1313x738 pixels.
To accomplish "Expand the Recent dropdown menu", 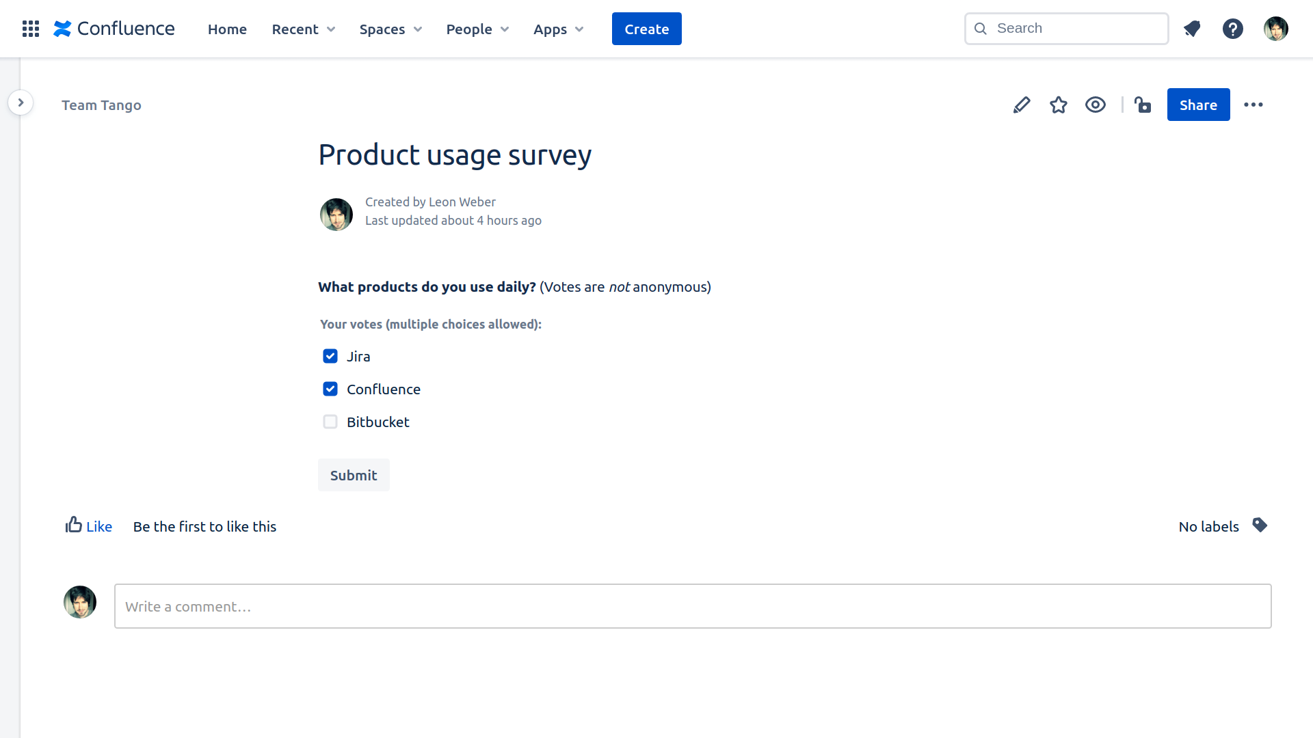I will click(x=304, y=29).
